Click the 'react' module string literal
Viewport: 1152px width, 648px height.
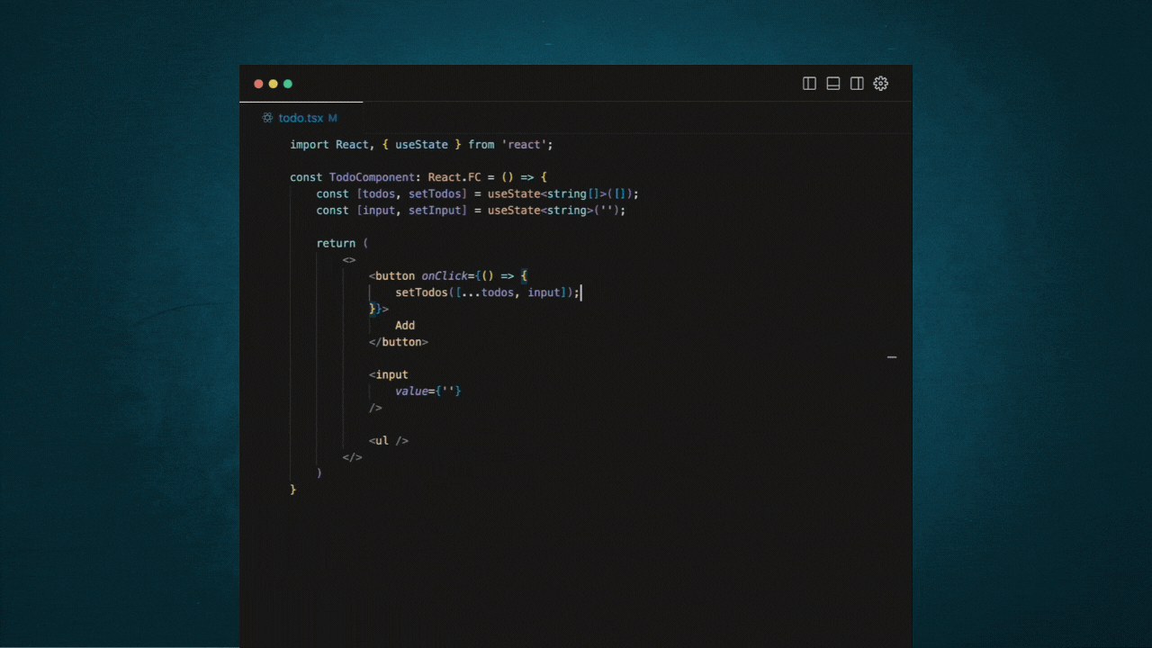pos(526,144)
